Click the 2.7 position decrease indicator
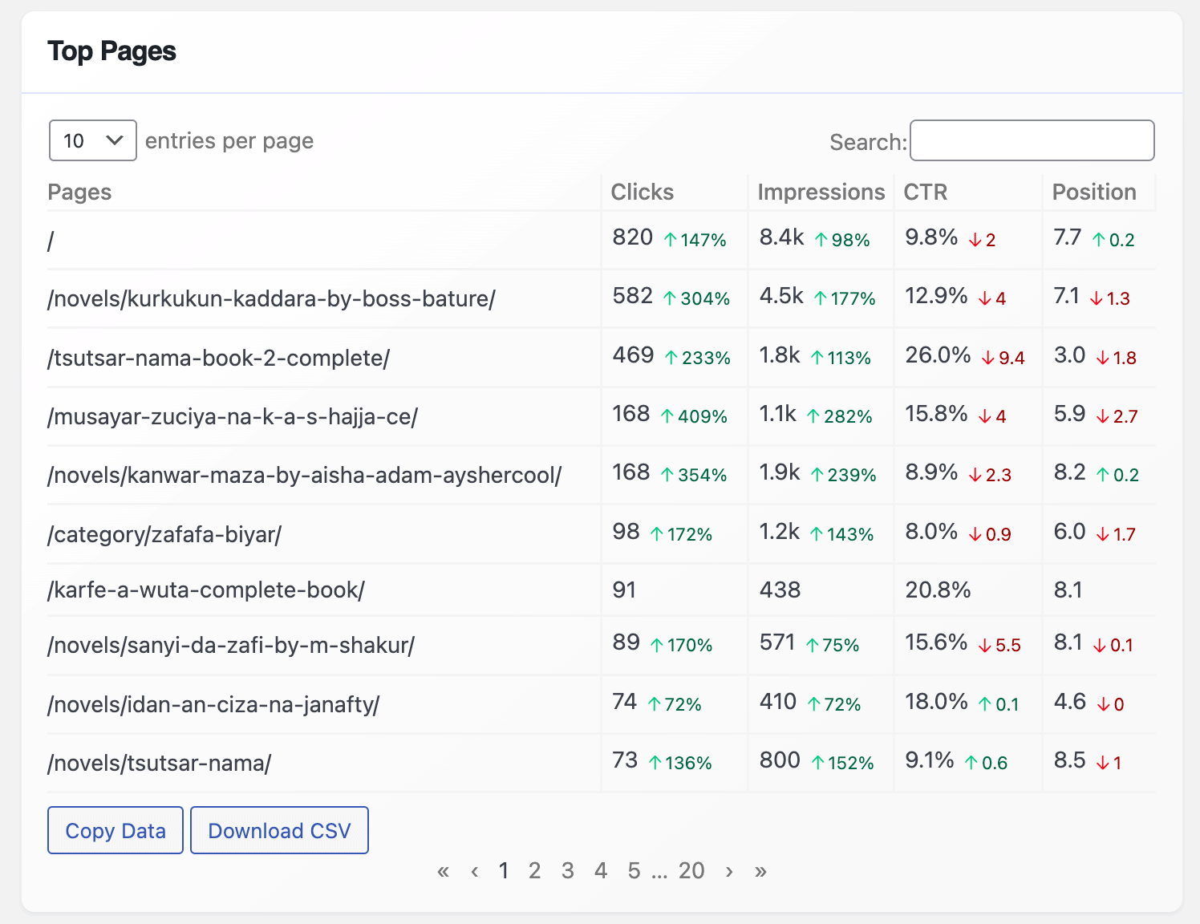Screen dimensions: 1200x924 point(1117,416)
